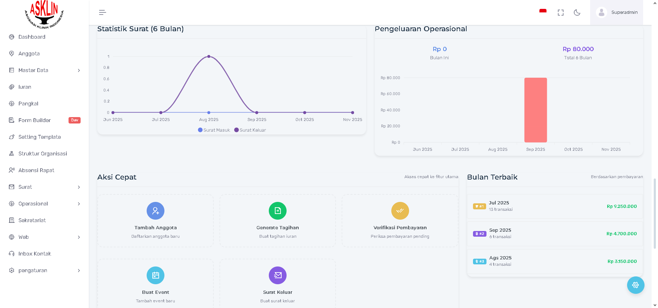Open the Anggota menu item
Viewport: 658px width, 308px height.
click(29, 54)
